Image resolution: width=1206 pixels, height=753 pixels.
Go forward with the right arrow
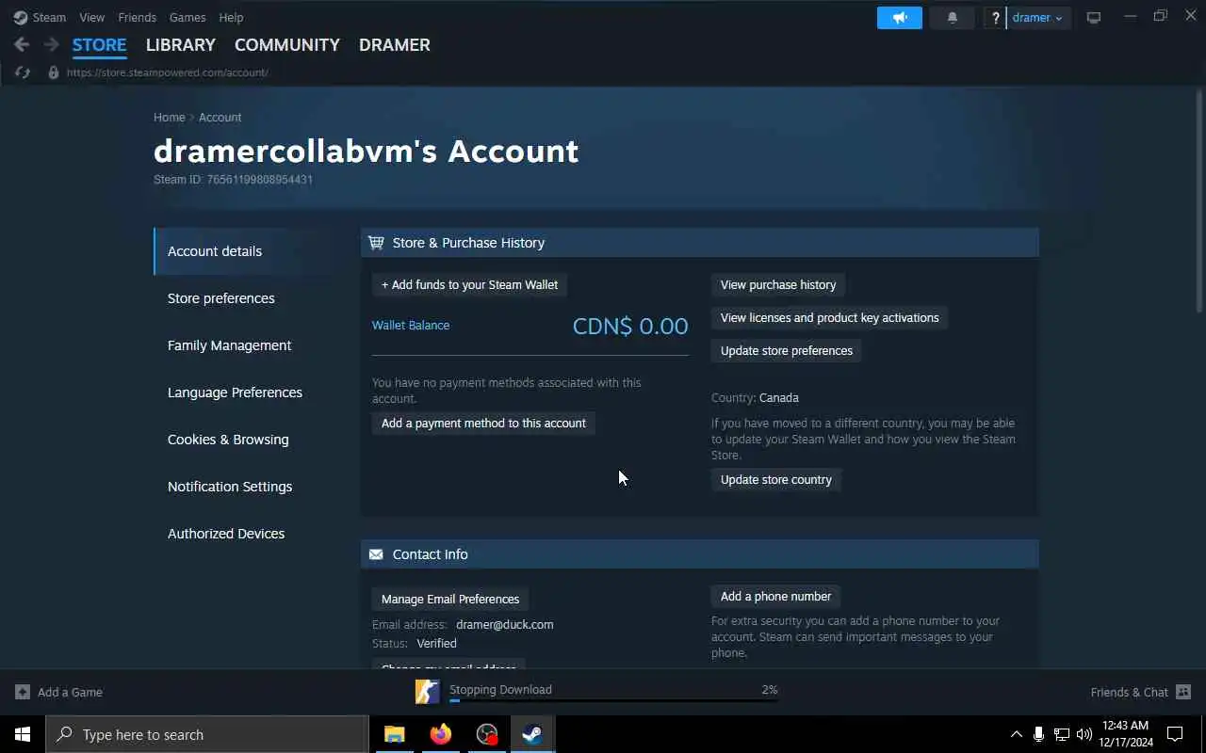pyautogui.click(x=51, y=44)
